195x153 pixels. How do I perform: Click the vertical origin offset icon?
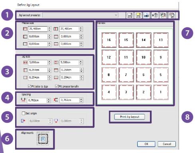coord(56,121)
